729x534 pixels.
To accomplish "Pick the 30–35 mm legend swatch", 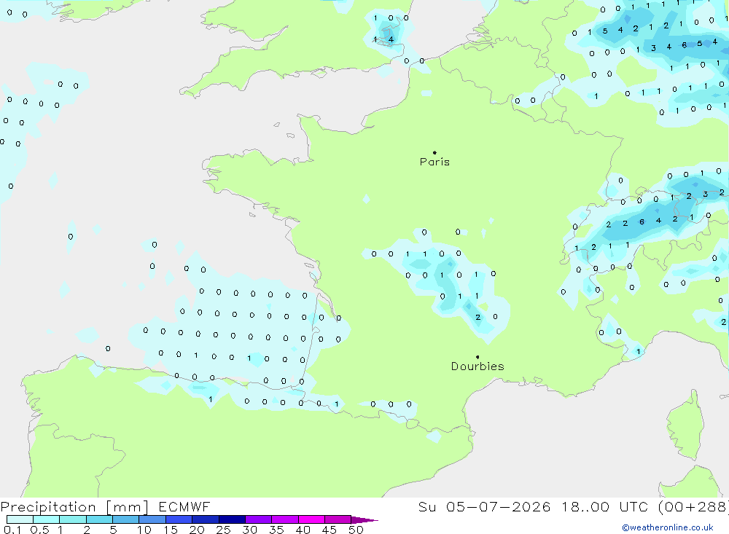I will pos(259,519).
